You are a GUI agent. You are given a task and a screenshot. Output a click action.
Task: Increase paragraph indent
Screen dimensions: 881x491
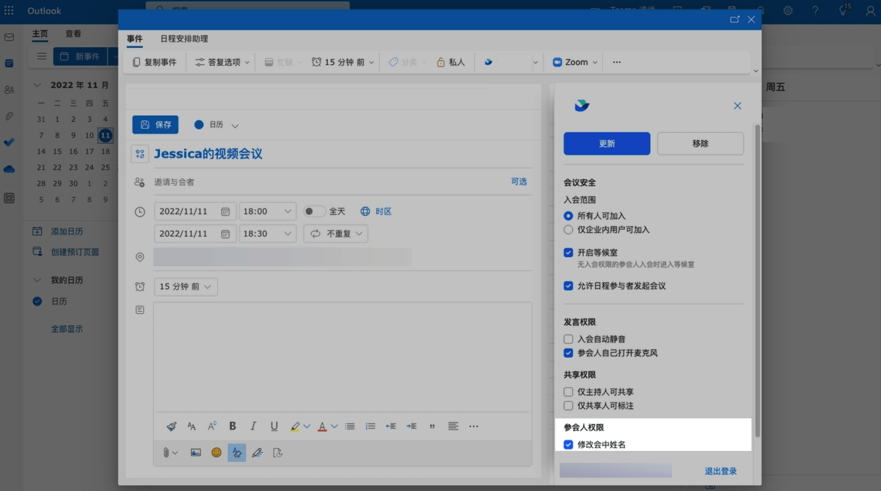tap(411, 426)
